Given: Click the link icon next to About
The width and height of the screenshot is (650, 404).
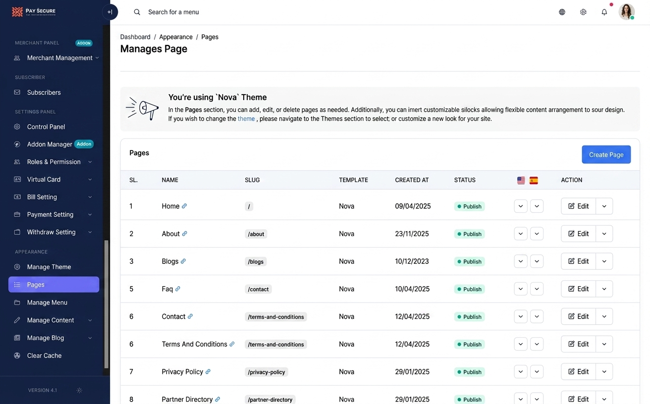Looking at the screenshot, I should (185, 234).
